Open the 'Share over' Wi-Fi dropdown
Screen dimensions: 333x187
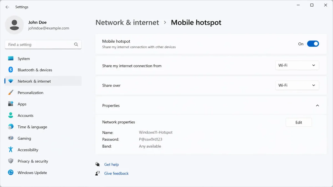coord(297,85)
